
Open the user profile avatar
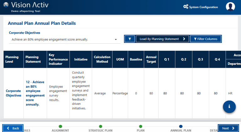pyautogui.click(x=230, y=7)
